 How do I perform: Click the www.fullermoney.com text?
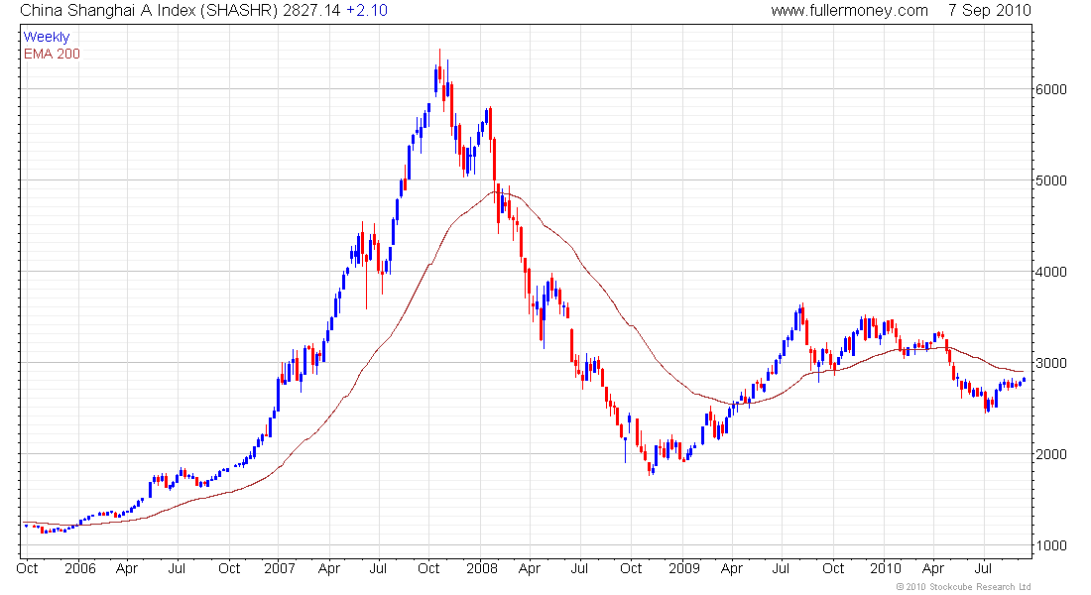tap(849, 11)
